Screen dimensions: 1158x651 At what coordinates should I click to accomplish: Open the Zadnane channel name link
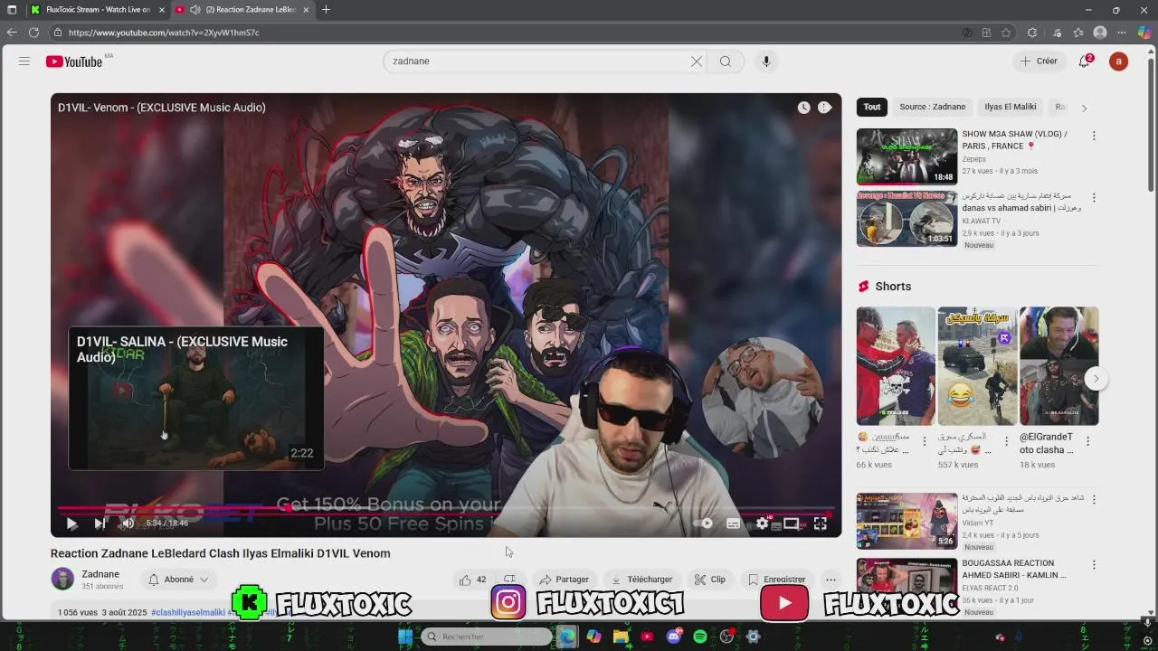(x=100, y=574)
